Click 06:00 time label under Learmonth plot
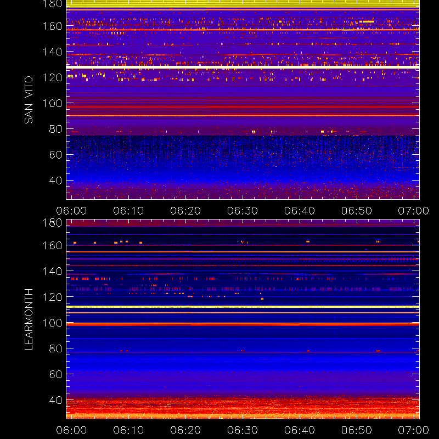The image size is (439, 439). point(71,430)
